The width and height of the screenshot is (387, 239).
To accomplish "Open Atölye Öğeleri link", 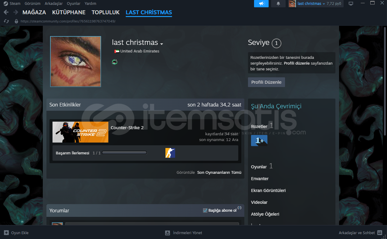I will coord(265,214).
